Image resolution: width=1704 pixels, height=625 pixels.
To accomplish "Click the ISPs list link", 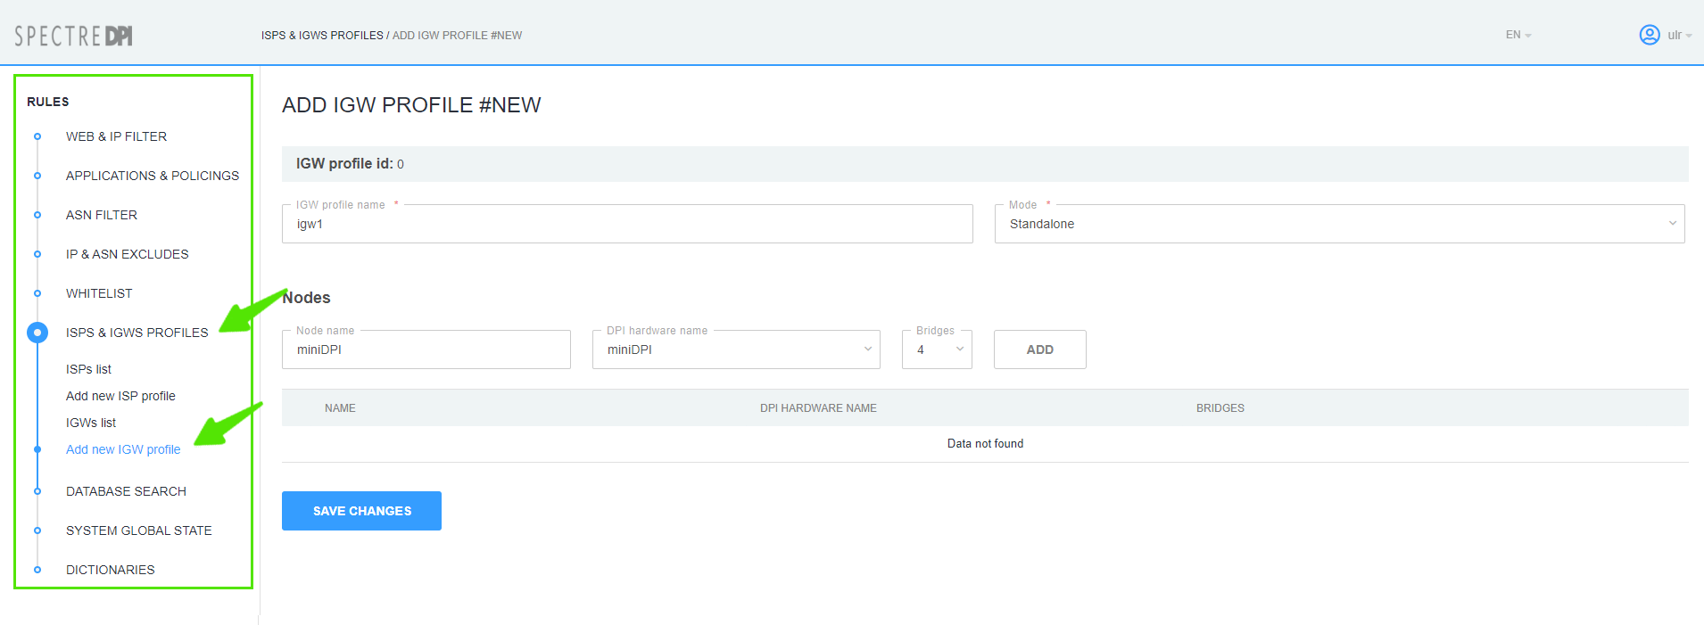I will click(x=88, y=369).
